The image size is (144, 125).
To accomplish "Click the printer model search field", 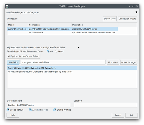I will [63, 62].
